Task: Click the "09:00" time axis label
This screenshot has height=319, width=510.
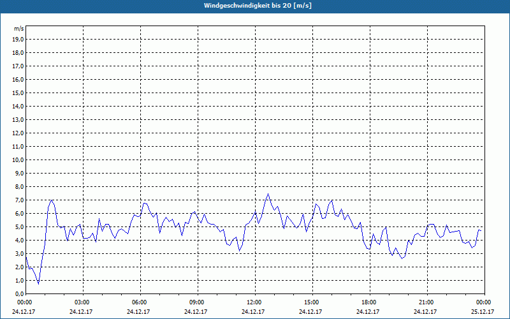Action: coord(197,302)
